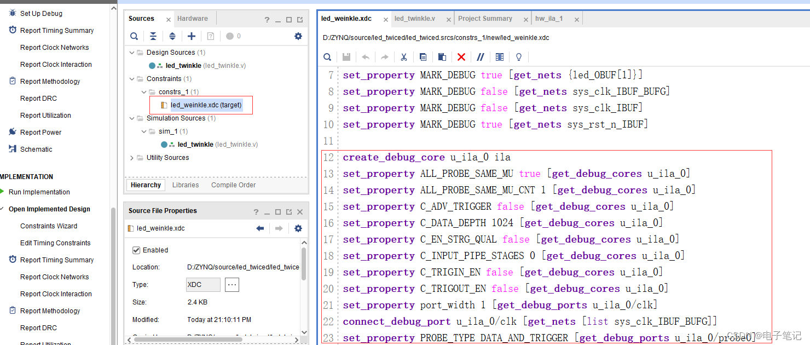This screenshot has width=810, height=345.
Task: Uncheck the Enabled checkbox
Action: tap(136, 250)
